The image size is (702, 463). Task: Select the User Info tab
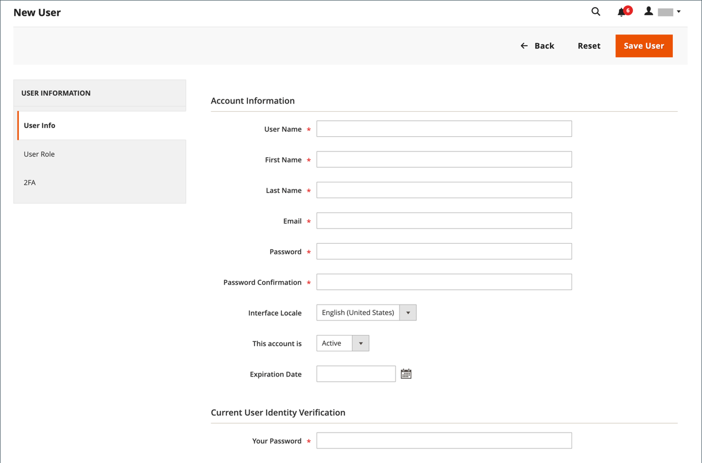39,125
